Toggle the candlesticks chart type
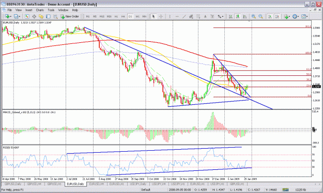 tap(238, 17)
